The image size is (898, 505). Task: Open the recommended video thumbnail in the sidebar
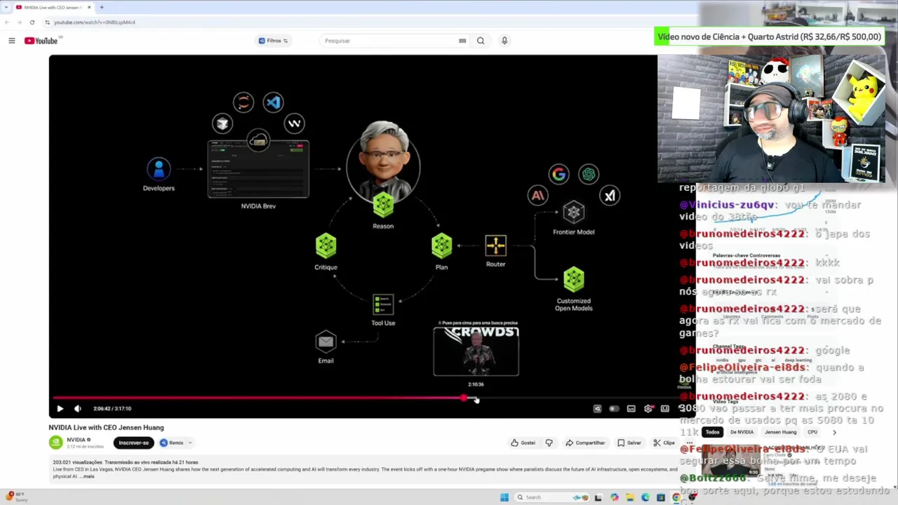coord(731,461)
